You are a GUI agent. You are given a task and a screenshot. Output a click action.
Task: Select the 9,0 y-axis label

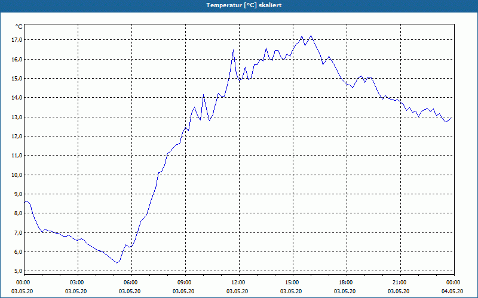pos(19,194)
